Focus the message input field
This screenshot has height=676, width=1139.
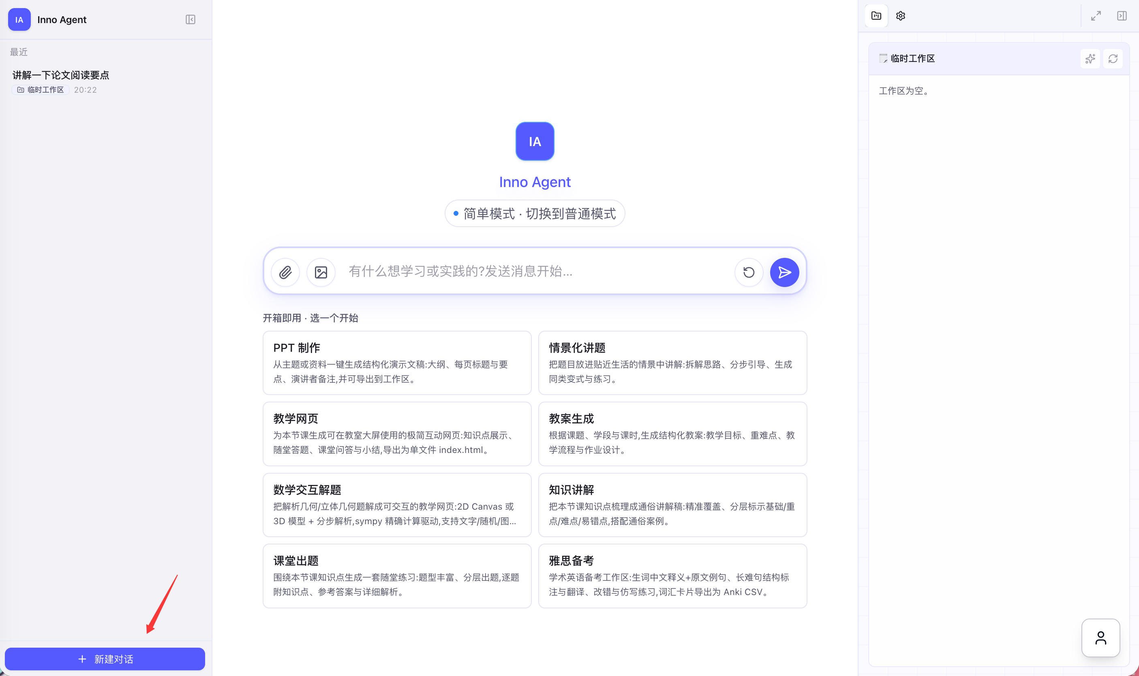(x=535, y=272)
